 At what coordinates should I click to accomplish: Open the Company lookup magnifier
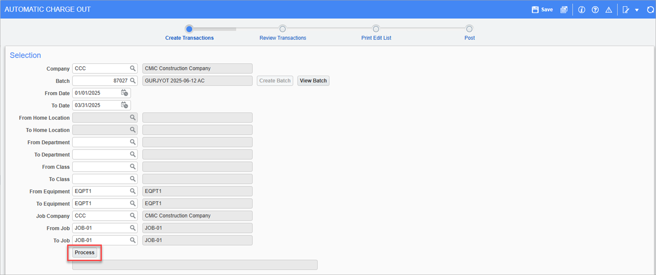point(133,68)
